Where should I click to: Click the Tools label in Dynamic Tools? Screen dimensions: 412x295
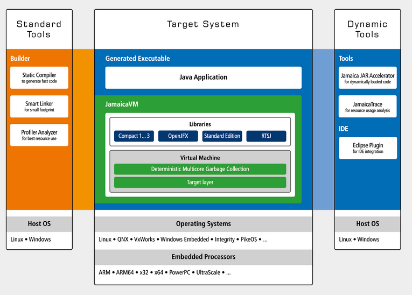tap(346, 58)
